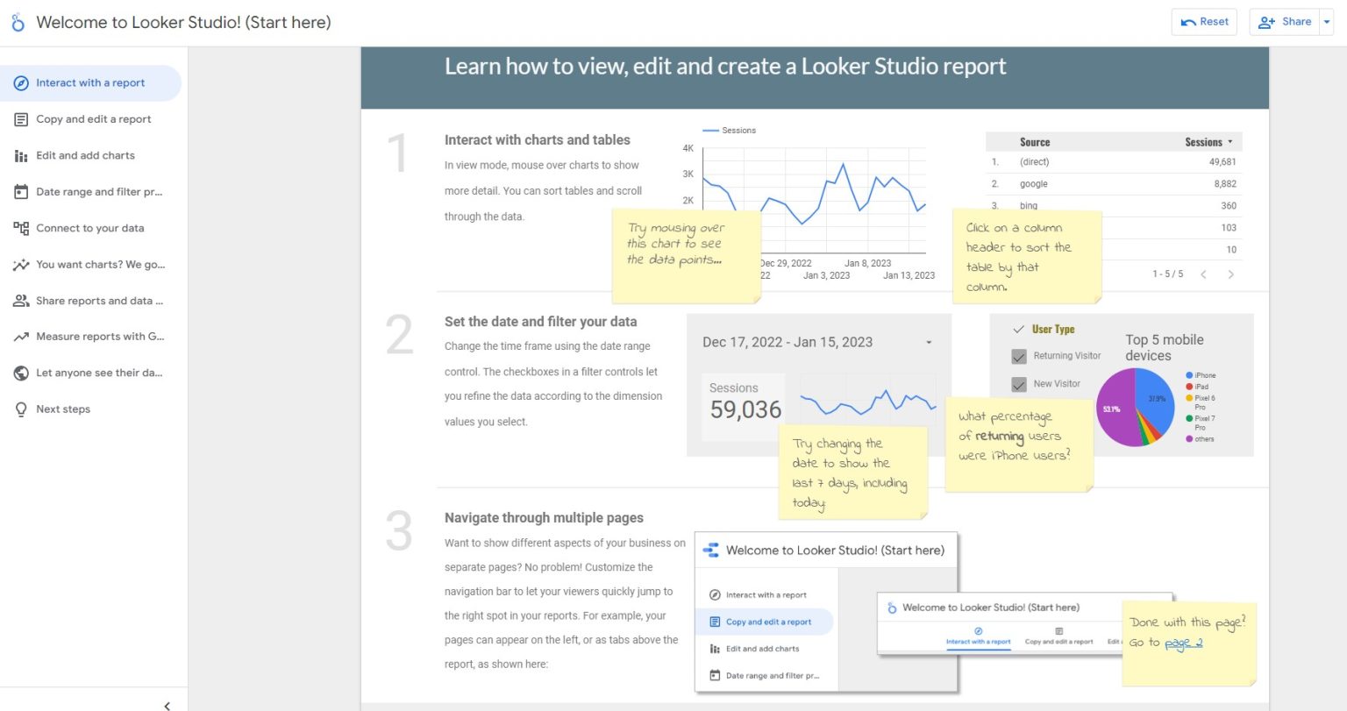Image resolution: width=1347 pixels, height=711 pixels.
Task: Open the Share button dropdown arrow
Action: coord(1327,21)
